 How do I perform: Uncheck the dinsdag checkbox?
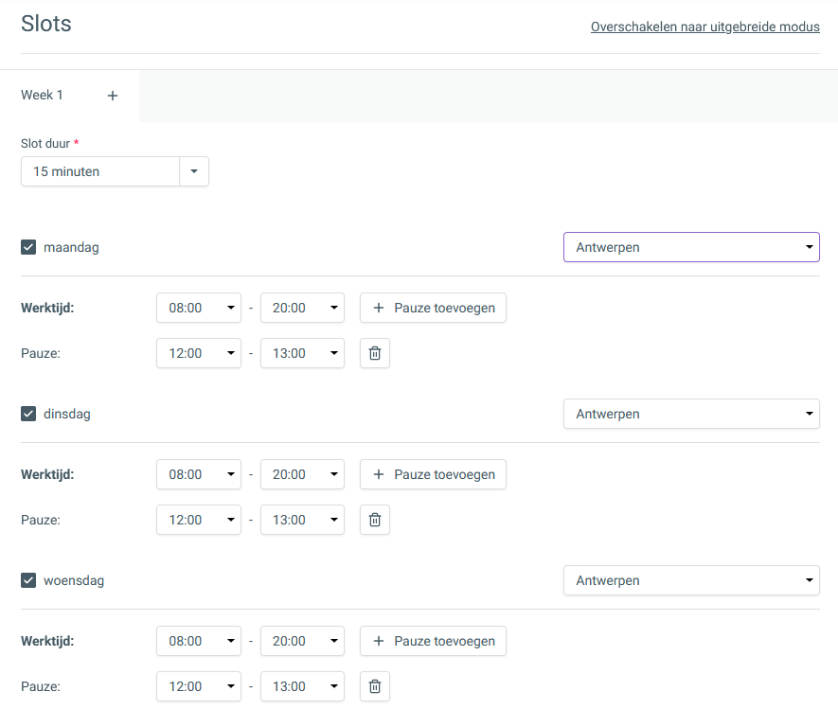pos(28,414)
